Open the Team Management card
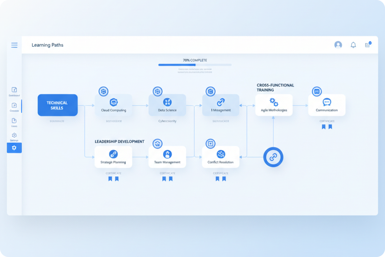This screenshot has width=385, height=257. pyautogui.click(x=167, y=157)
